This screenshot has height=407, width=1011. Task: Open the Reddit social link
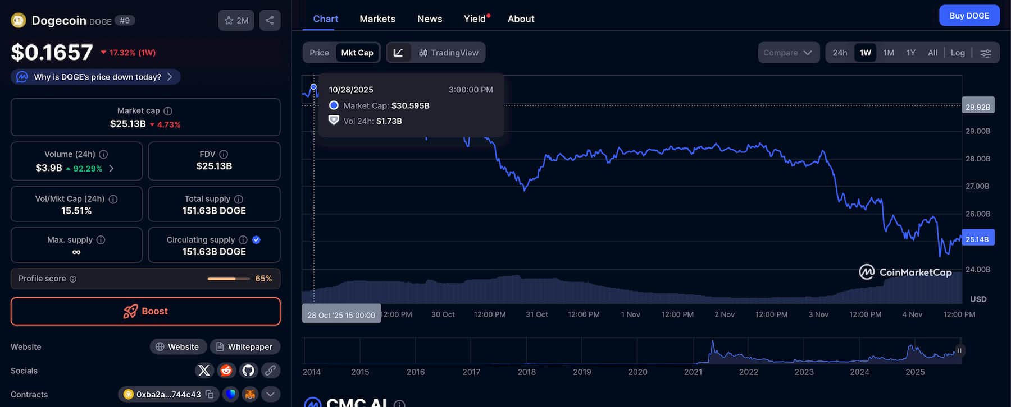tap(226, 371)
